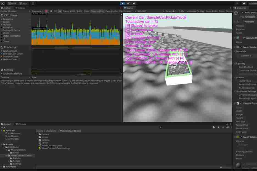Open the Playmode target dropdown in Profiler
This screenshot has height=171, width=257.
tap(38, 11)
